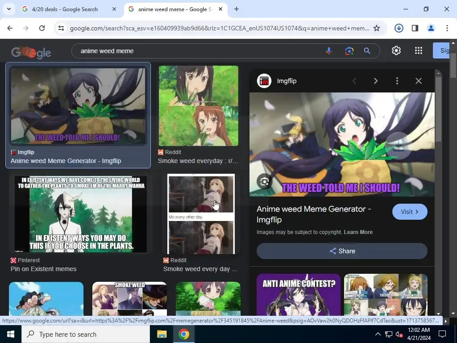Click the Visit button
The image size is (457, 343).
pyautogui.click(x=410, y=212)
